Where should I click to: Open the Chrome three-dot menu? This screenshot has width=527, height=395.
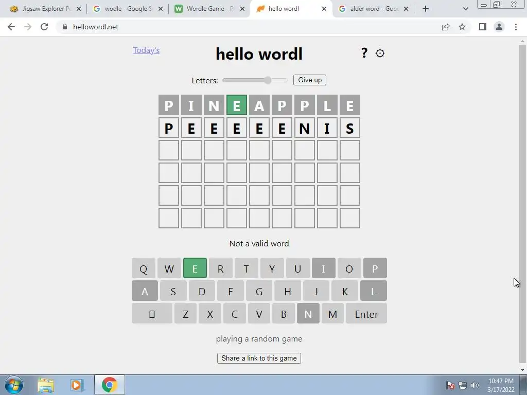point(516,27)
